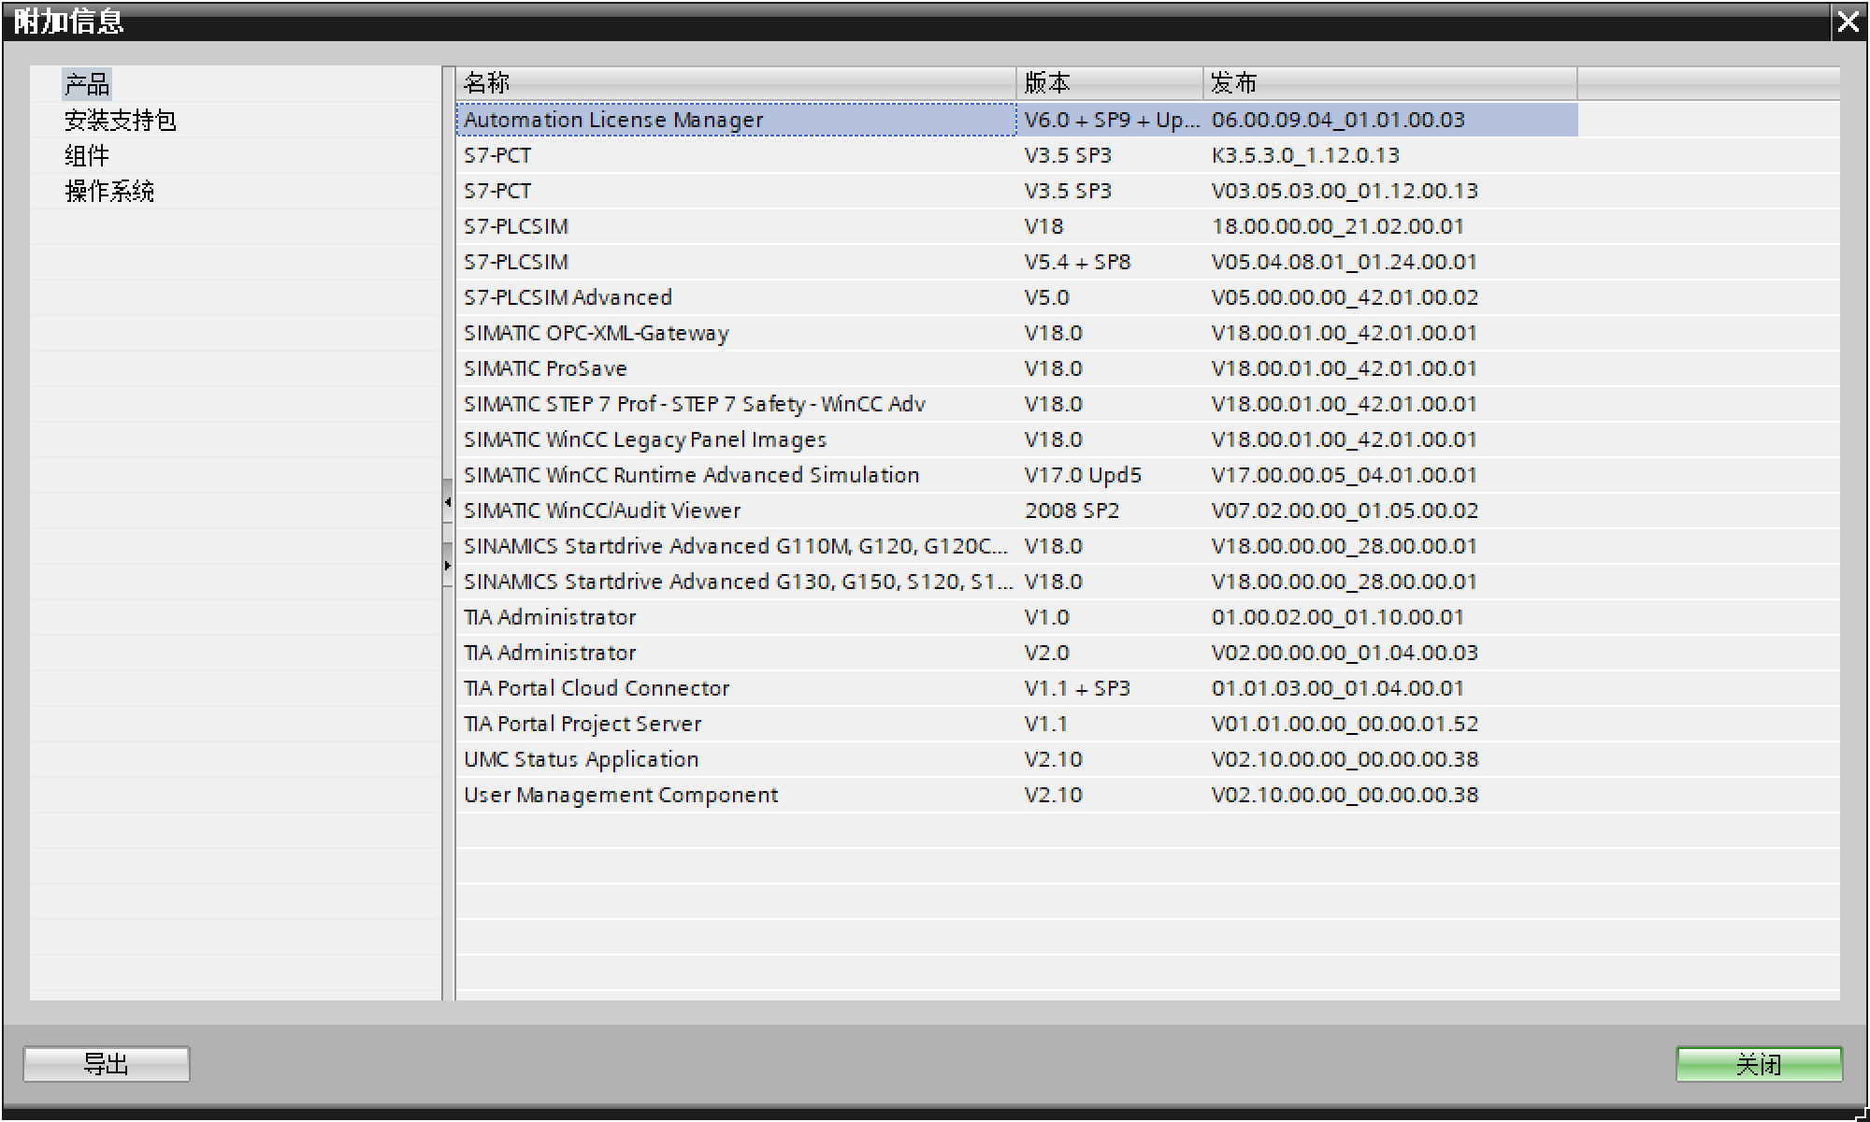Click the right splitter expand arrow

(447, 566)
